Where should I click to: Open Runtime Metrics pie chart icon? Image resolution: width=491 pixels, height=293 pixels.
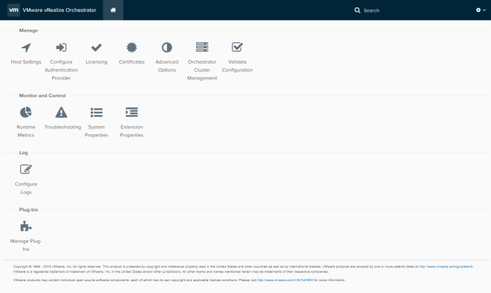[26, 112]
